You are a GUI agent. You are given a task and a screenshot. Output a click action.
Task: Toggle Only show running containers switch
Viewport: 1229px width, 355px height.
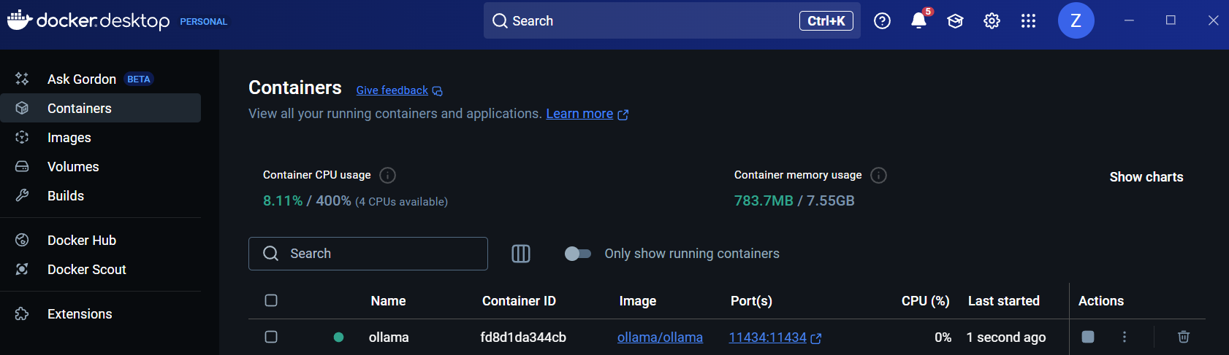point(578,254)
